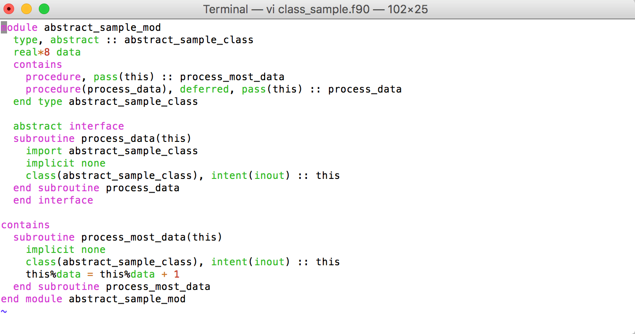This screenshot has height=334, width=635.
Task: Click the 'abstract interface' line
Action: 69,126
